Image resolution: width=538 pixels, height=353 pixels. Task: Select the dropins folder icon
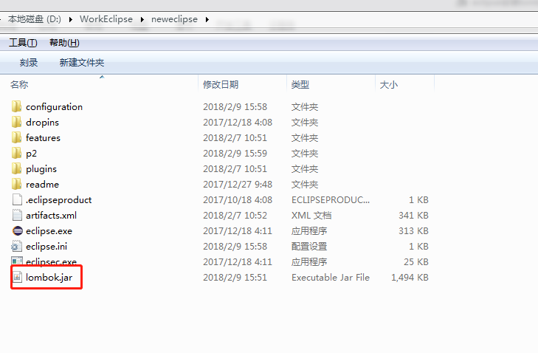pos(16,123)
